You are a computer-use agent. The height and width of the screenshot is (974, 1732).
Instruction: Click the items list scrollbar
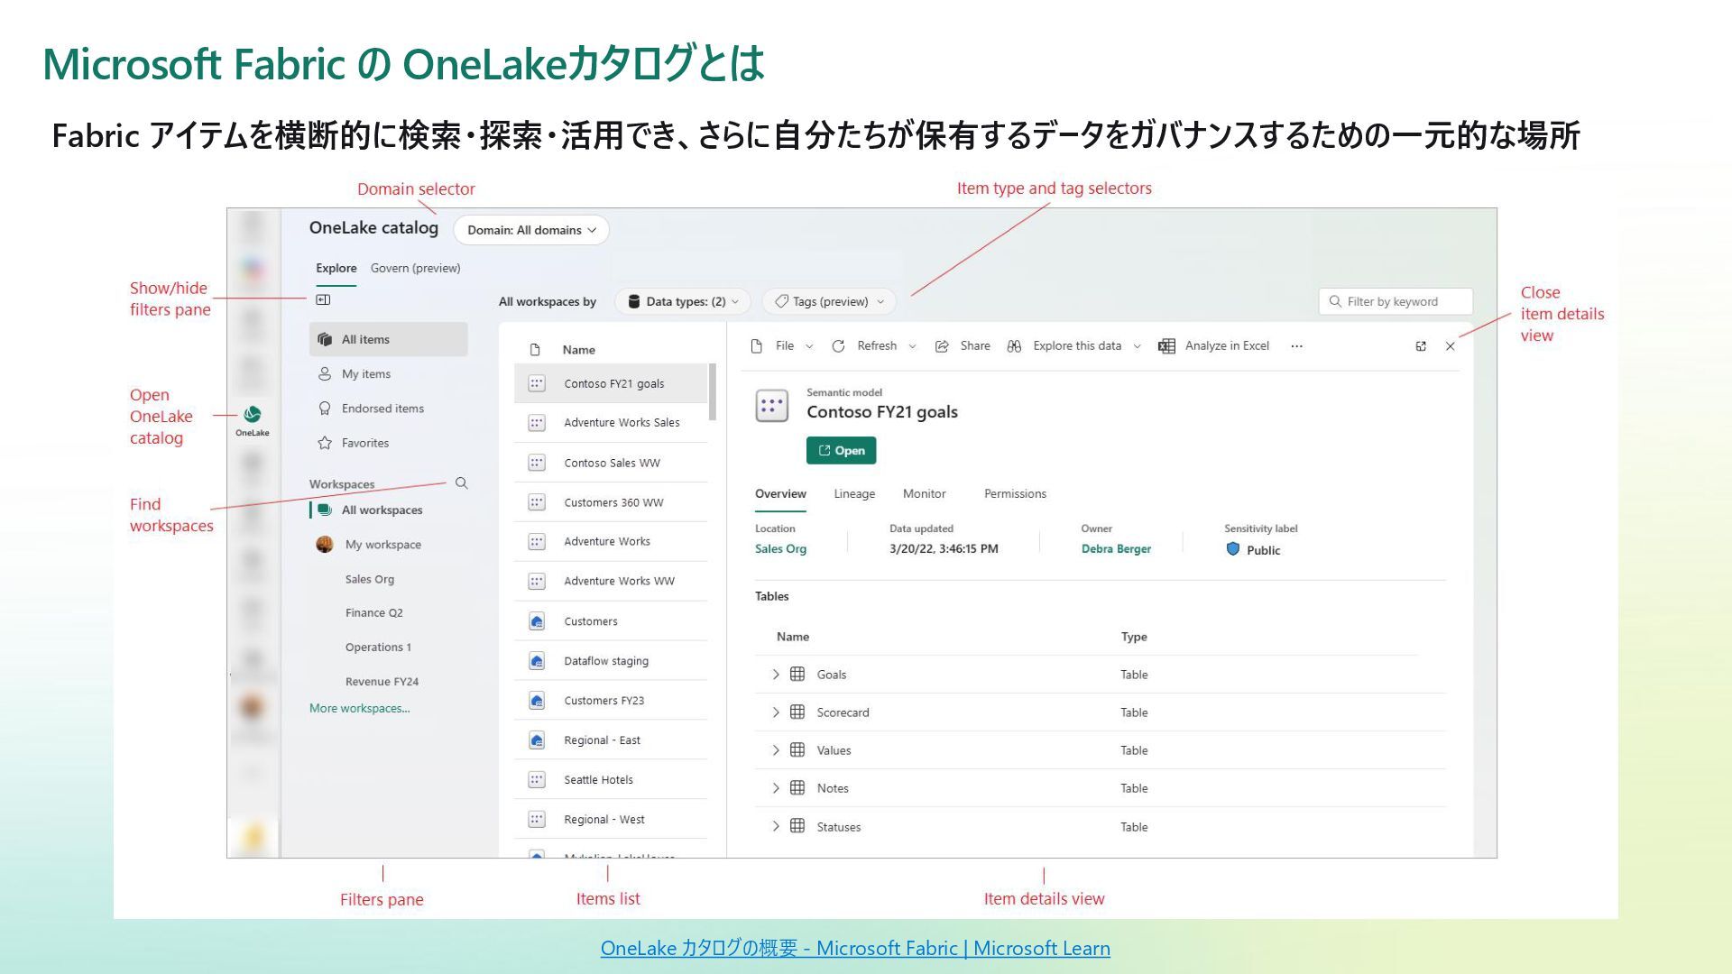click(713, 392)
